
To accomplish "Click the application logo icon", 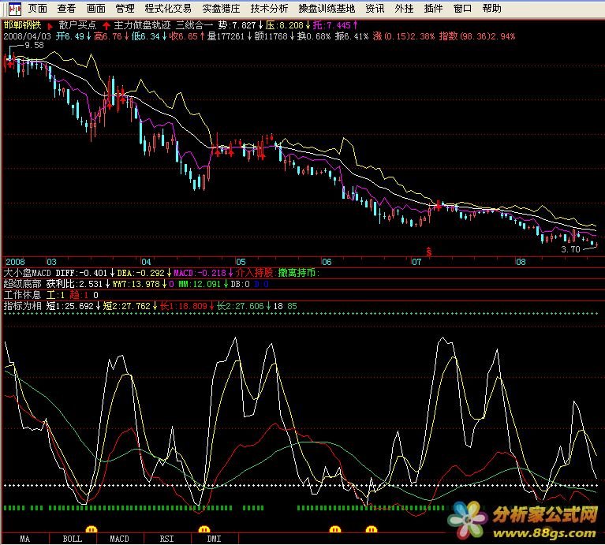I will point(15,9).
